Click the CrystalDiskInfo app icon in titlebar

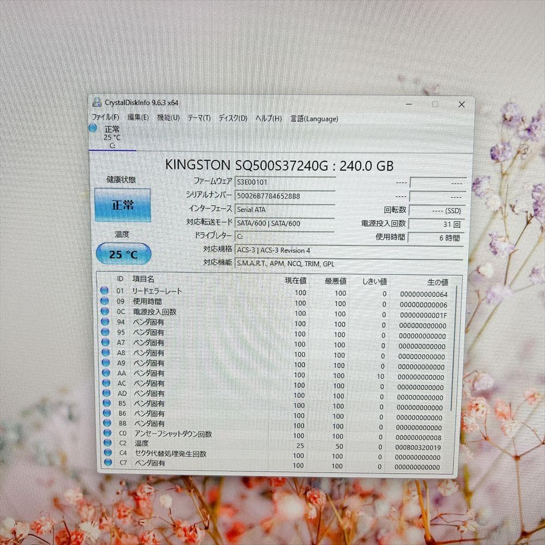[96, 104]
